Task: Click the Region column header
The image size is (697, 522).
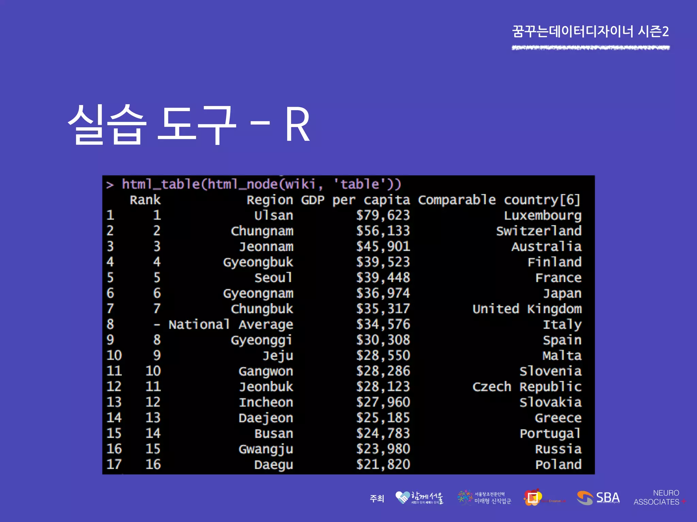Action: [x=270, y=200]
